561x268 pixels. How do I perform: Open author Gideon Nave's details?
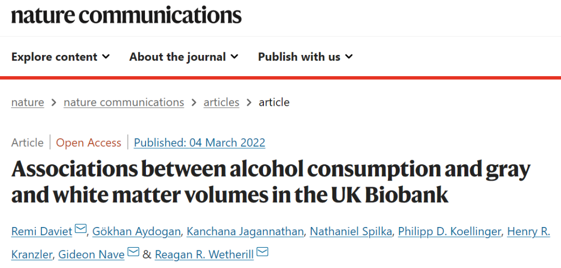[91, 255]
